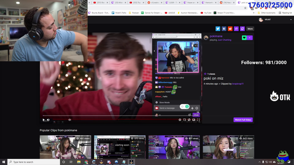The width and height of the screenshot is (294, 165).
Task: Open Google Chrome from taskbar
Action: pos(86,162)
